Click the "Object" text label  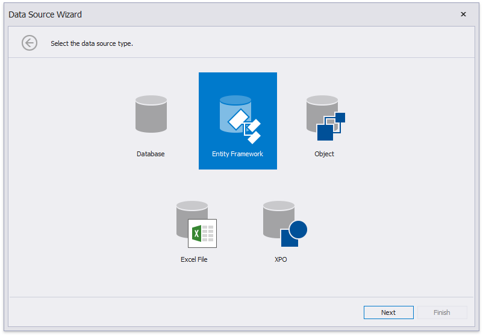point(324,154)
